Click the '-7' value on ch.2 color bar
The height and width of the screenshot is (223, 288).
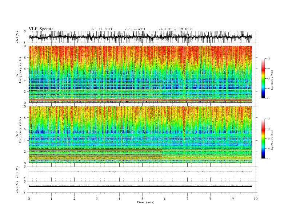click(268, 159)
